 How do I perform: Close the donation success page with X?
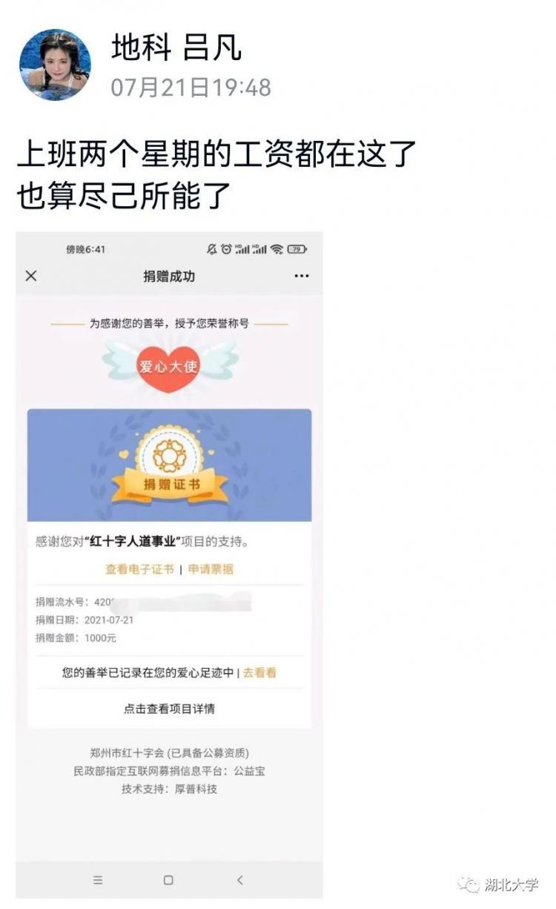(x=31, y=276)
